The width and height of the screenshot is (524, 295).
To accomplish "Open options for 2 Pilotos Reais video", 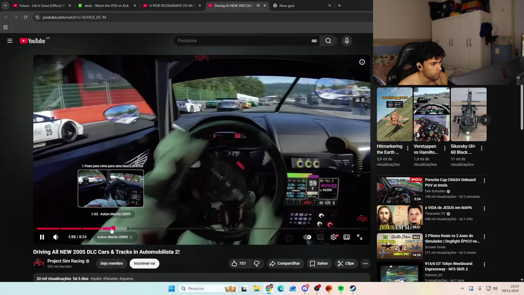I will (x=484, y=236).
